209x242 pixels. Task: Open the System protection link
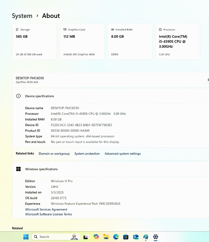pyautogui.click(x=87, y=154)
